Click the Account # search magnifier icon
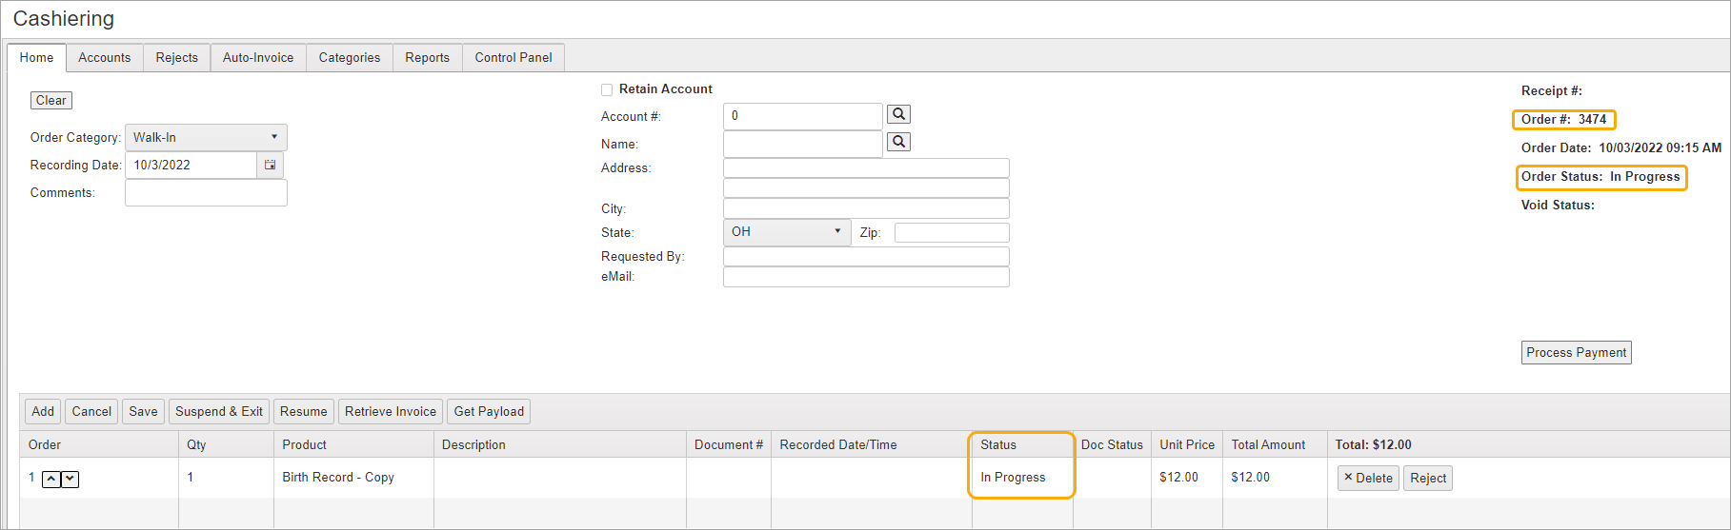Image resolution: width=1731 pixels, height=530 pixels. tap(898, 114)
